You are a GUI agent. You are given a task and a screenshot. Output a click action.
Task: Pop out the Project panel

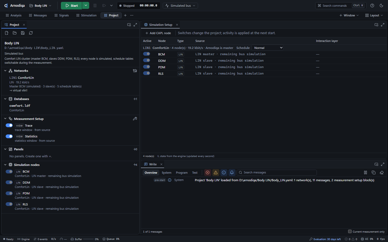129,25
